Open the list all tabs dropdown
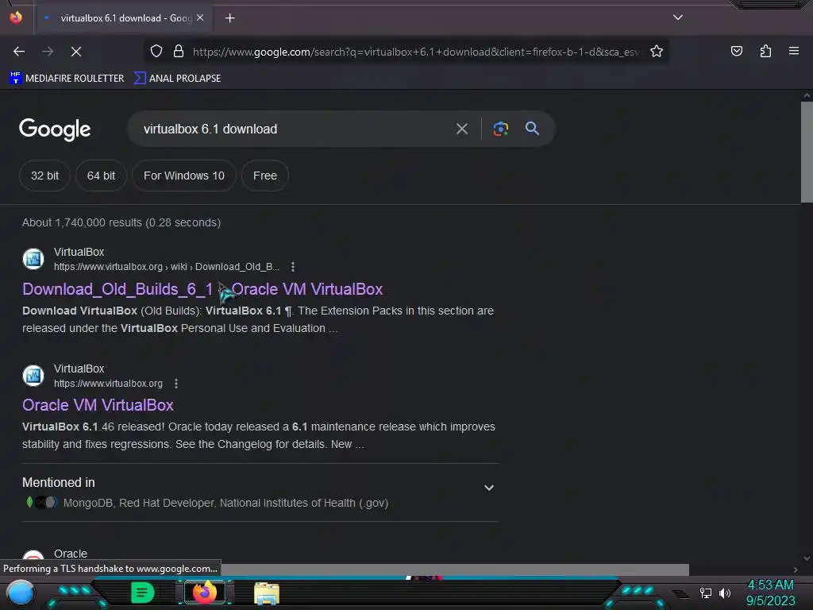Image resolution: width=813 pixels, height=610 pixels. click(678, 17)
